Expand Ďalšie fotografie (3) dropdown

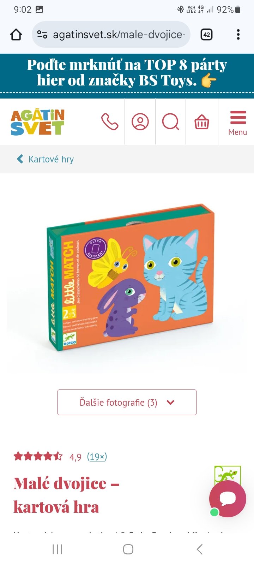[x=127, y=402]
